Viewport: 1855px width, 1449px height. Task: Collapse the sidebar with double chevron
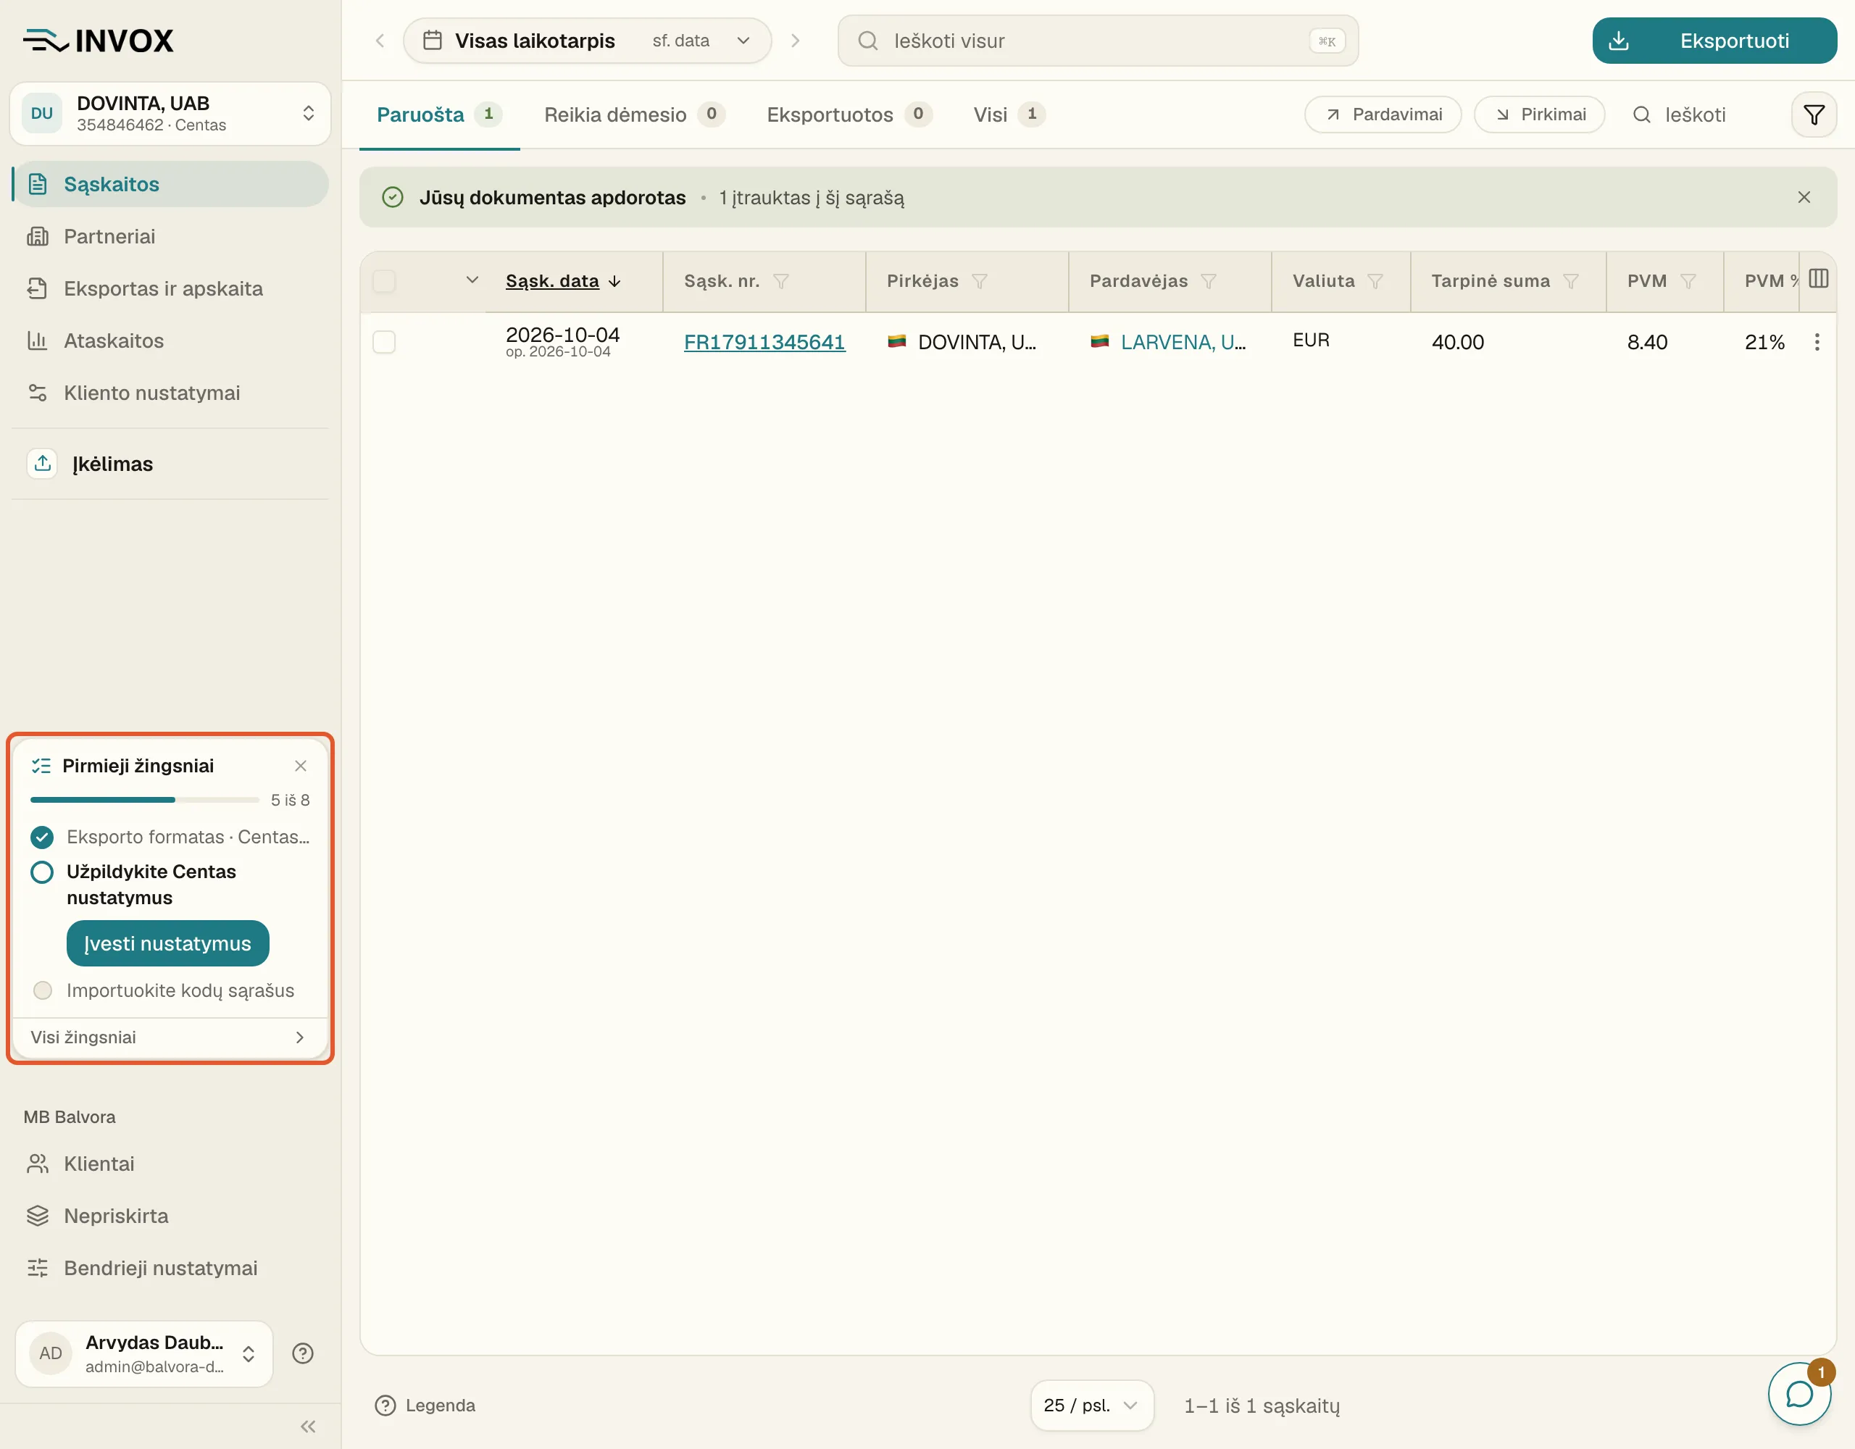[308, 1426]
